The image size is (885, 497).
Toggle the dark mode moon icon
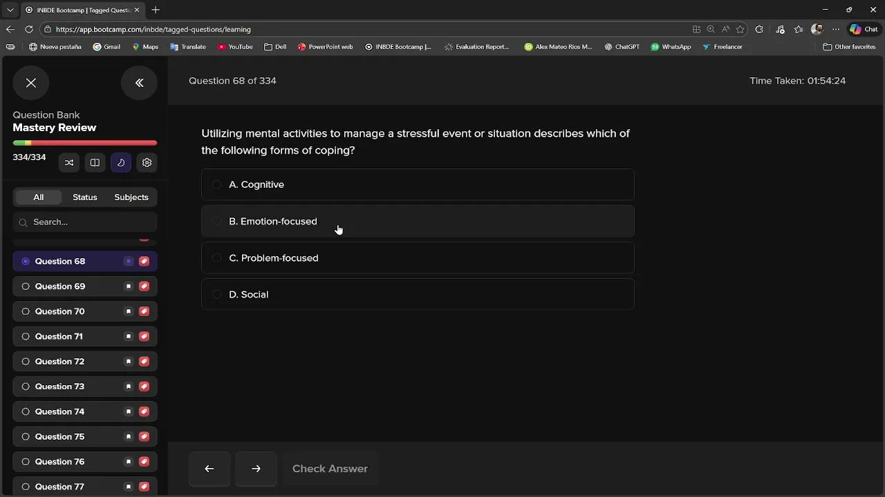(x=121, y=163)
